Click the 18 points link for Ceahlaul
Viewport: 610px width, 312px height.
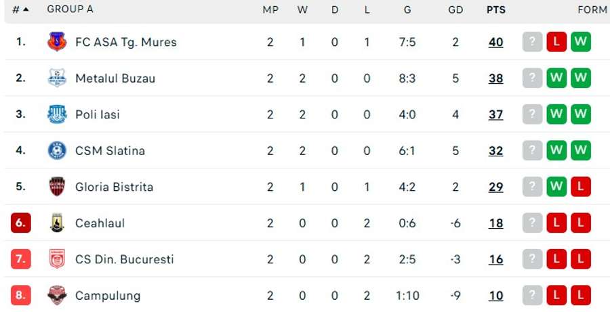pyautogui.click(x=495, y=223)
